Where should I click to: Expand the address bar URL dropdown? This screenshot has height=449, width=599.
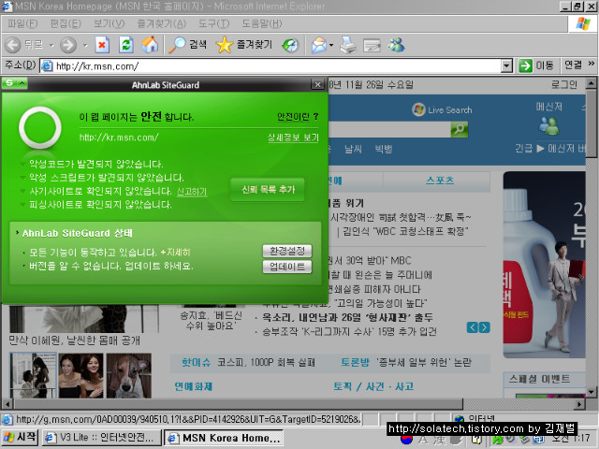(x=506, y=65)
